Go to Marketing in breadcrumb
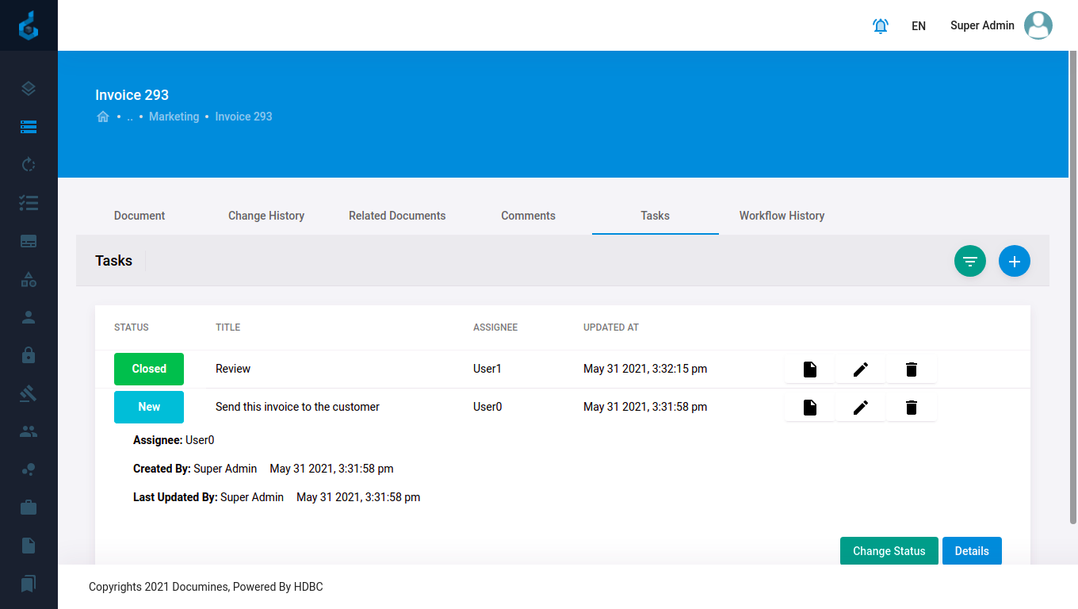 (x=174, y=117)
